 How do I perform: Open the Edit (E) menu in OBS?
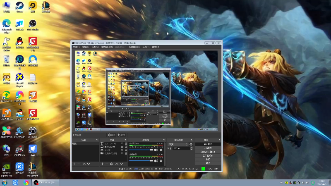(86, 47)
